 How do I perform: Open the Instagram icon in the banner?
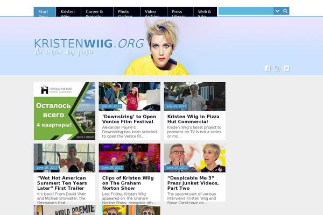277,68
